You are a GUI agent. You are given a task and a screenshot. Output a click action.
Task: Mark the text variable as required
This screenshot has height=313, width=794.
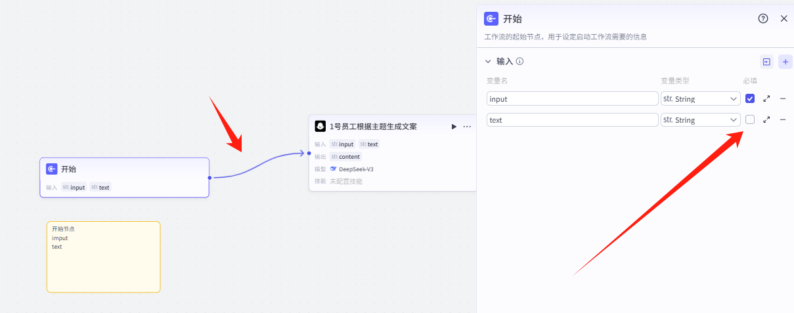coord(750,119)
